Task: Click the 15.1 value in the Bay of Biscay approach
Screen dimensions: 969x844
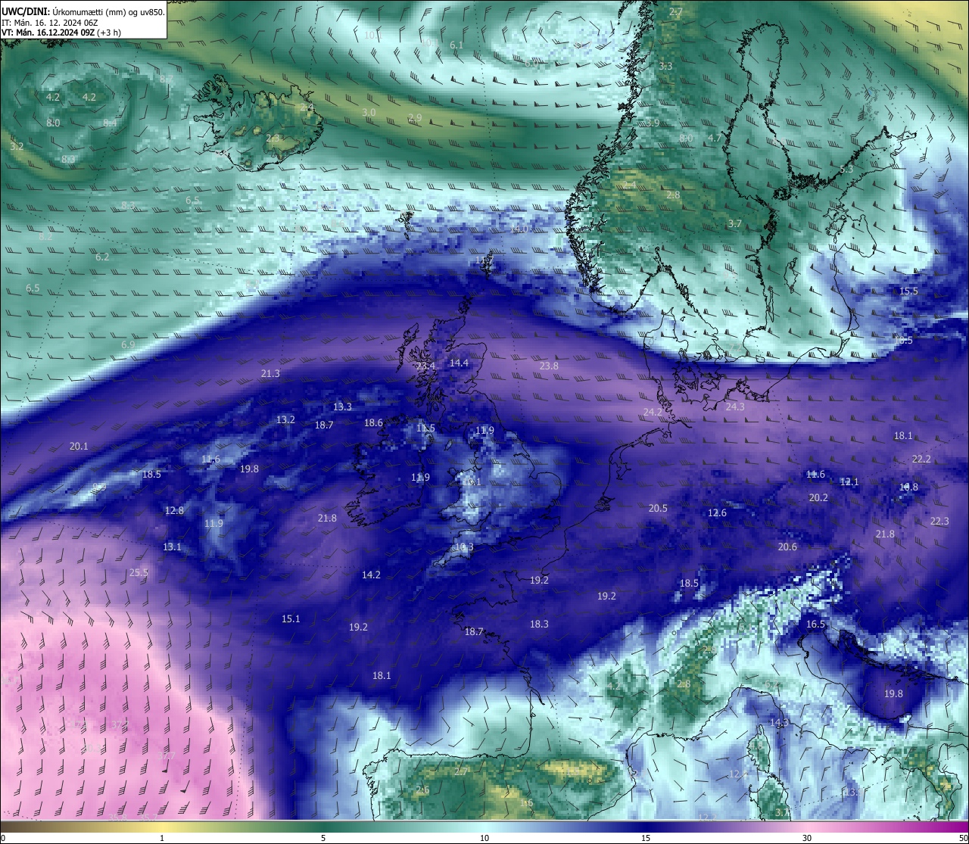Action: (291, 619)
